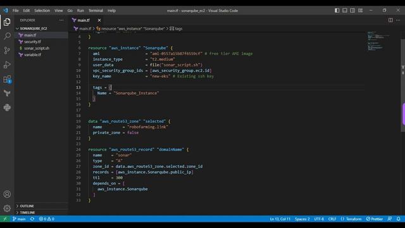Click the editor vertical scrollbar
Image resolution: width=405 pixels, height=228 pixels.
pyautogui.click(x=402, y=85)
